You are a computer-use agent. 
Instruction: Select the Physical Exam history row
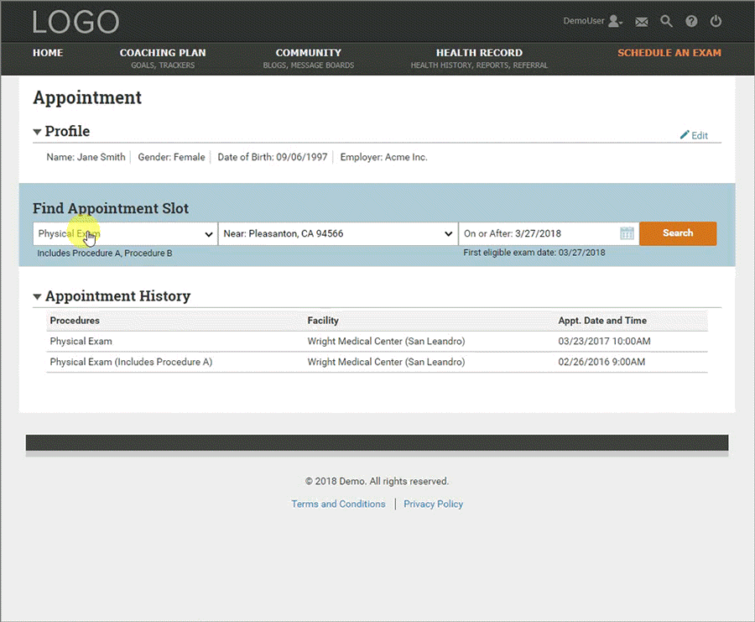[x=377, y=341]
